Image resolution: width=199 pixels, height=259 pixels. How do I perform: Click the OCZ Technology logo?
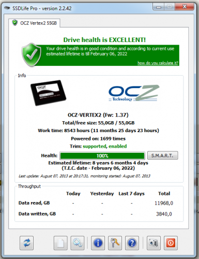click(134, 93)
